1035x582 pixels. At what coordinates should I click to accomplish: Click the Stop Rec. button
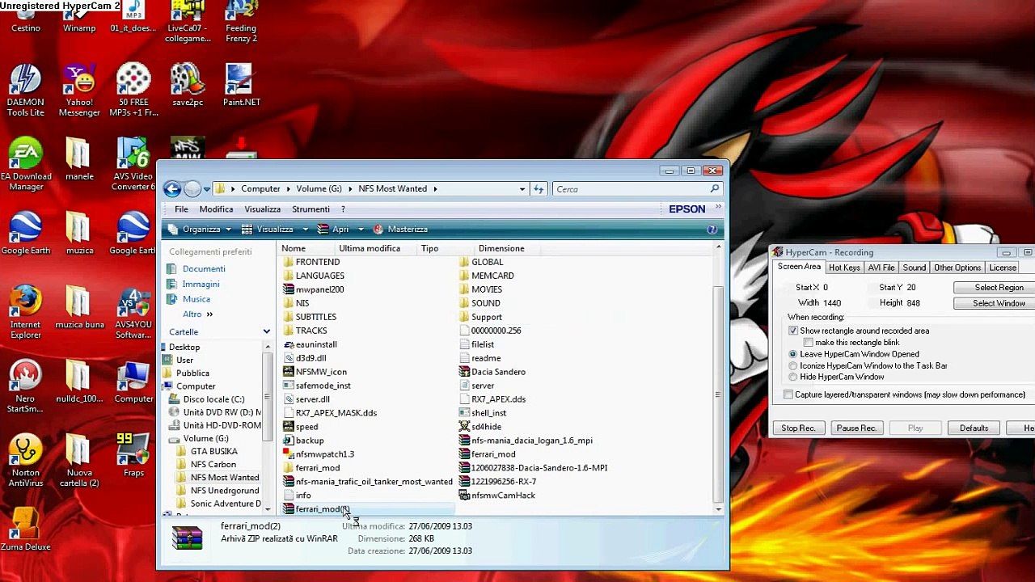(798, 428)
